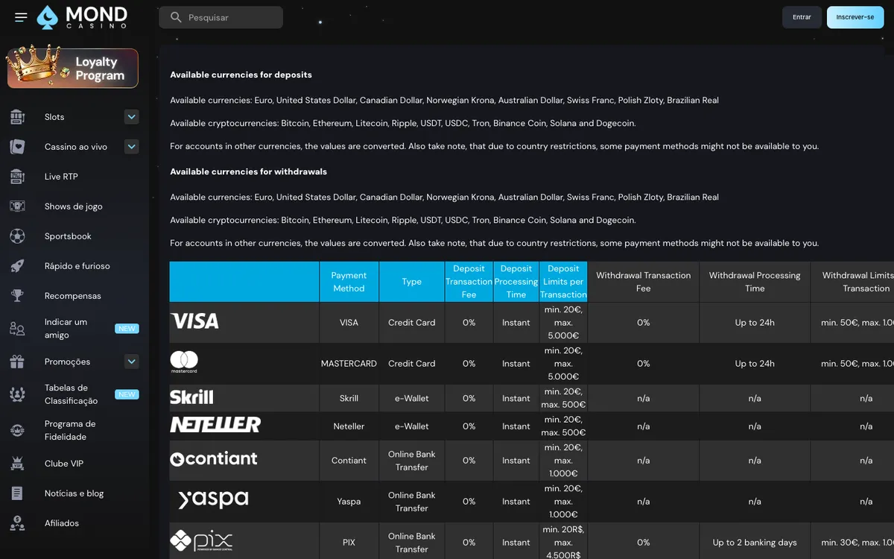Click the 'min. 20R$, max. 4.500R$' cell
The image size is (894, 559).
pyautogui.click(x=563, y=542)
